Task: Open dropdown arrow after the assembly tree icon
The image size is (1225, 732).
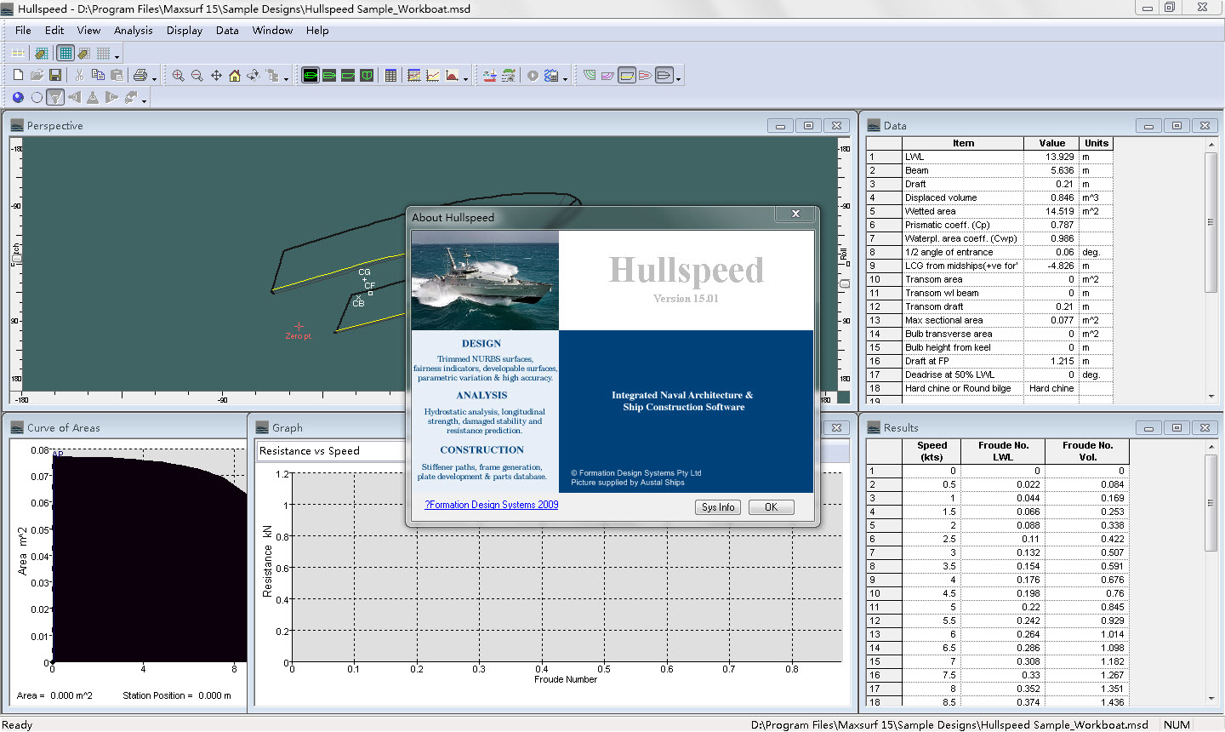Action: coord(286,79)
